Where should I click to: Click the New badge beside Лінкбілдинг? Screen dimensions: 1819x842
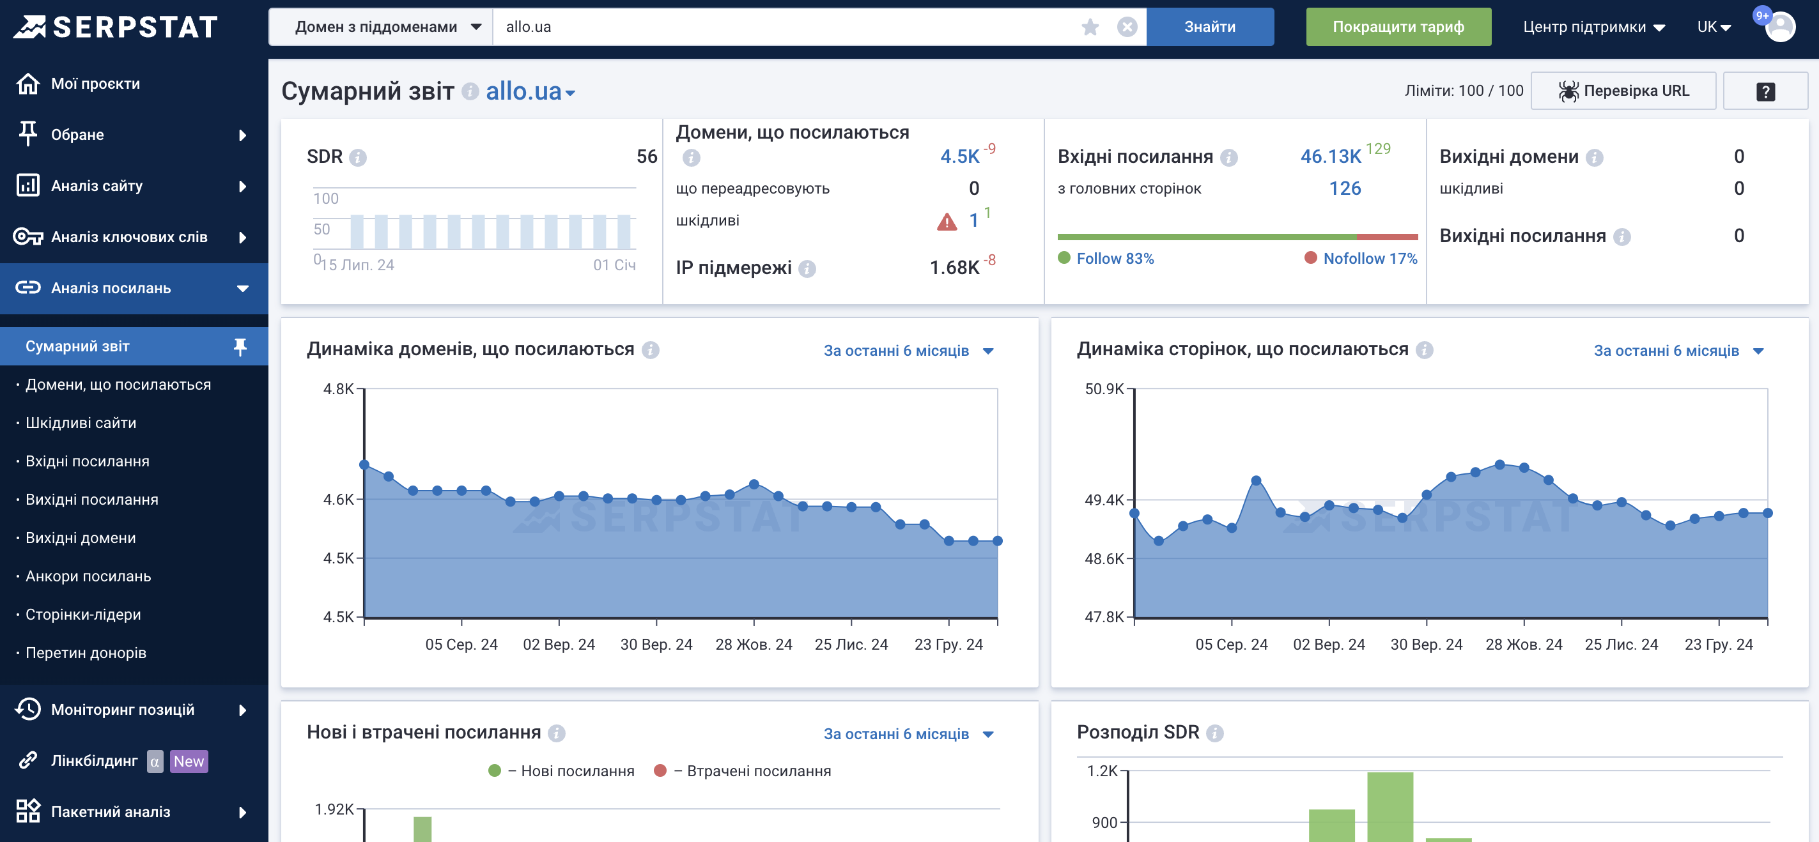(189, 761)
